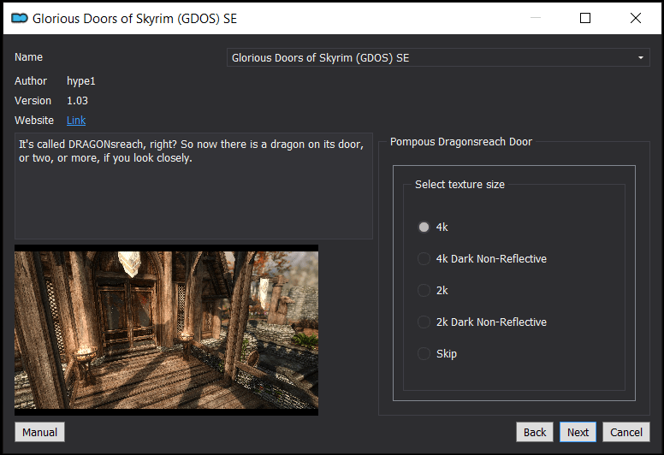The height and width of the screenshot is (455, 664).
Task: Click the Dragonsreach door preview image
Action: (166, 330)
